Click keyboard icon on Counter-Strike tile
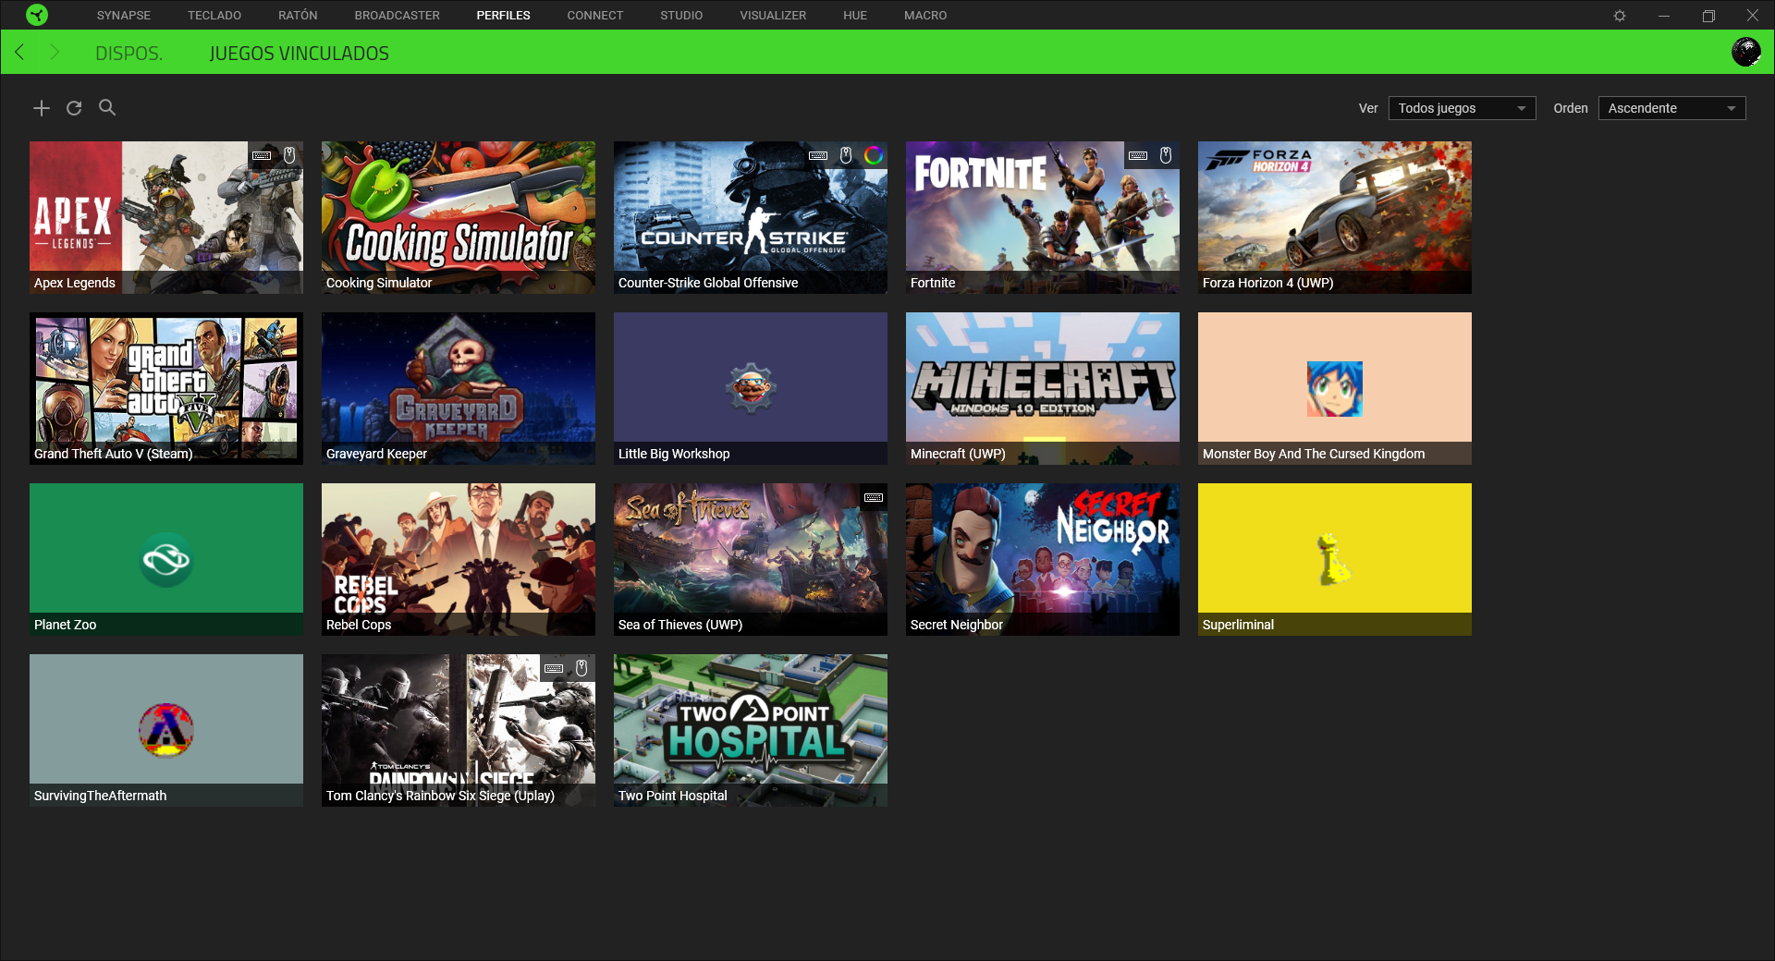The image size is (1775, 961). 818,155
